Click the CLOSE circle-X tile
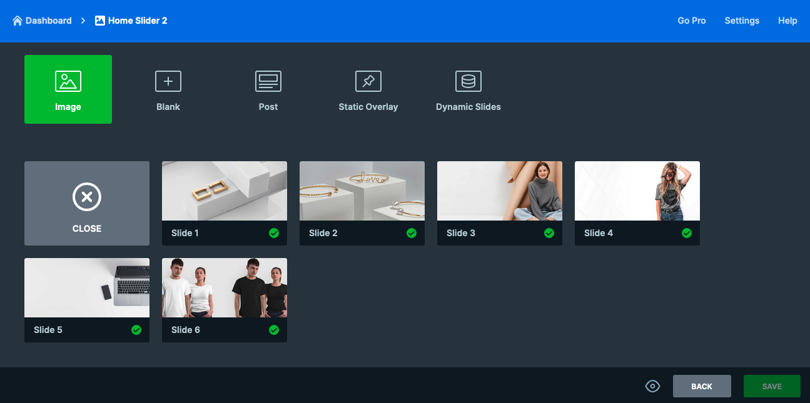810x403 pixels. pos(87,198)
